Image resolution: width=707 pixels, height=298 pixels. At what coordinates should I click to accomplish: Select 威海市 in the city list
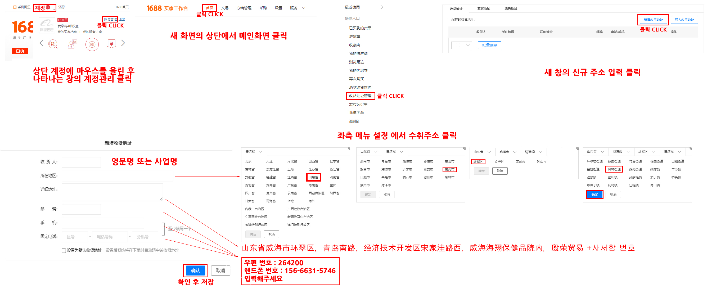[x=449, y=169]
